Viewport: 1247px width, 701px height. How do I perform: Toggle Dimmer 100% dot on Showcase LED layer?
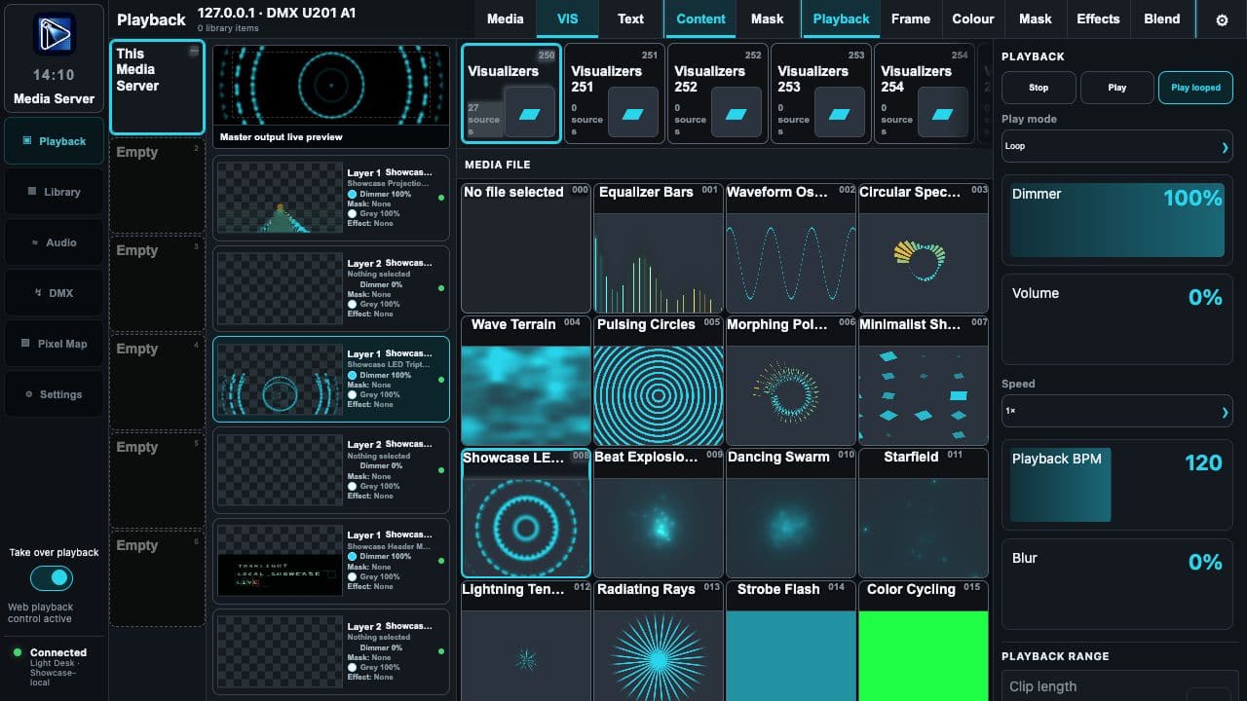(x=353, y=375)
